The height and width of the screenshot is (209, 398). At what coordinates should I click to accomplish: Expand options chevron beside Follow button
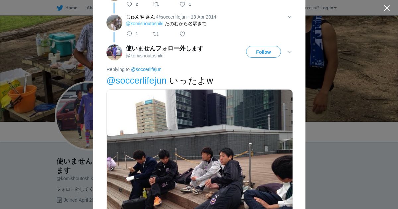[290, 52]
